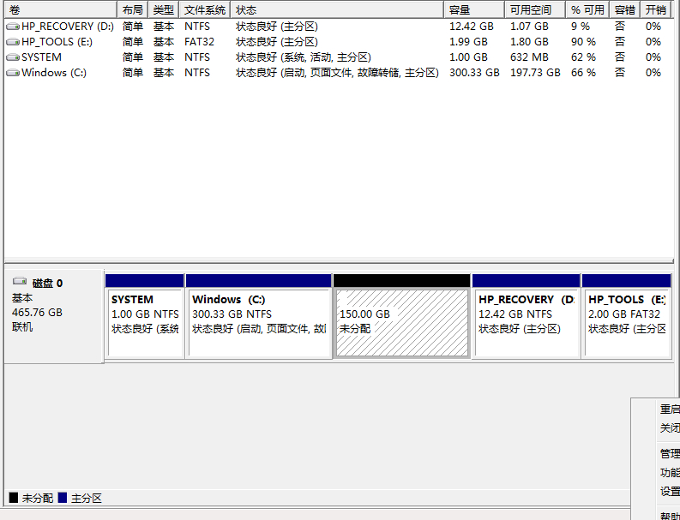Select the SYSTEM row name in volume list
This screenshot has width=680, height=520.
pos(42,57)
